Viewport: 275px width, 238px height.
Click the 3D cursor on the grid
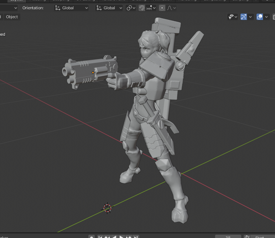coord(107,208)
